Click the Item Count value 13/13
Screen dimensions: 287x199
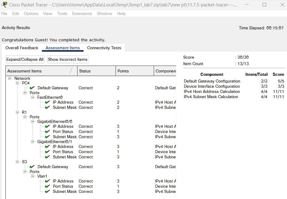point(243,64)
